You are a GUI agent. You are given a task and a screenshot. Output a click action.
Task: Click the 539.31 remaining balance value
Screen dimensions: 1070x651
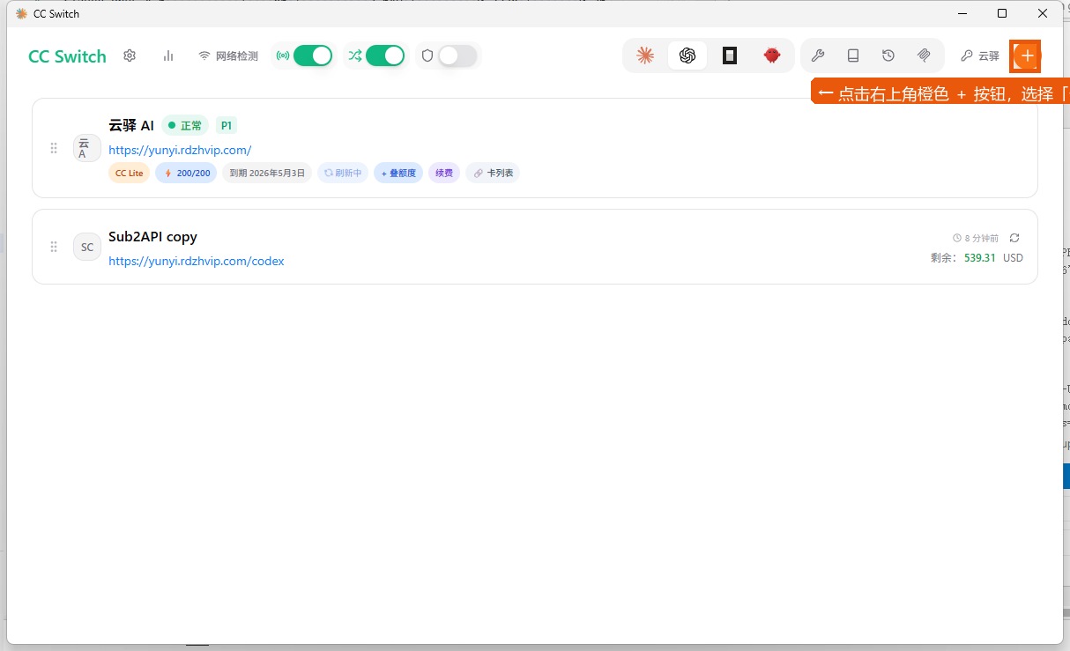(980, 258)
